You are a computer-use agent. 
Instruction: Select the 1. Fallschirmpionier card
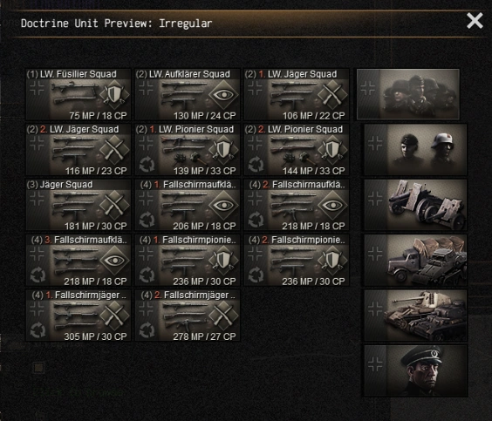(x=188, y=260)
